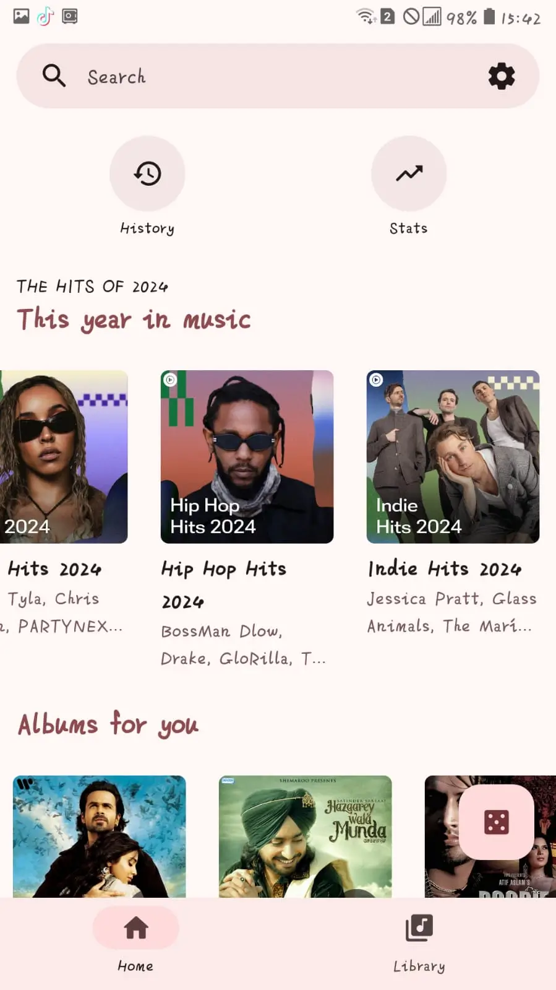Open Stats trending arrow icon

[x=409, y=173]
